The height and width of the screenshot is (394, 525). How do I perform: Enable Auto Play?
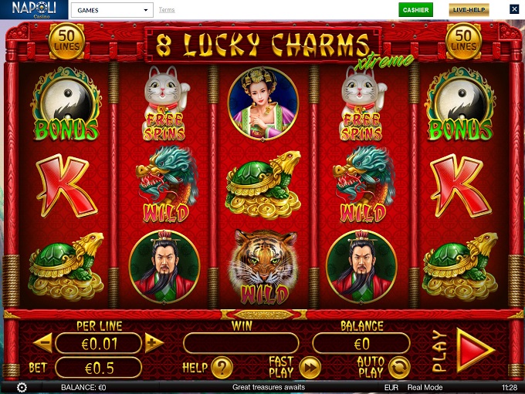[x=399, y=368]
